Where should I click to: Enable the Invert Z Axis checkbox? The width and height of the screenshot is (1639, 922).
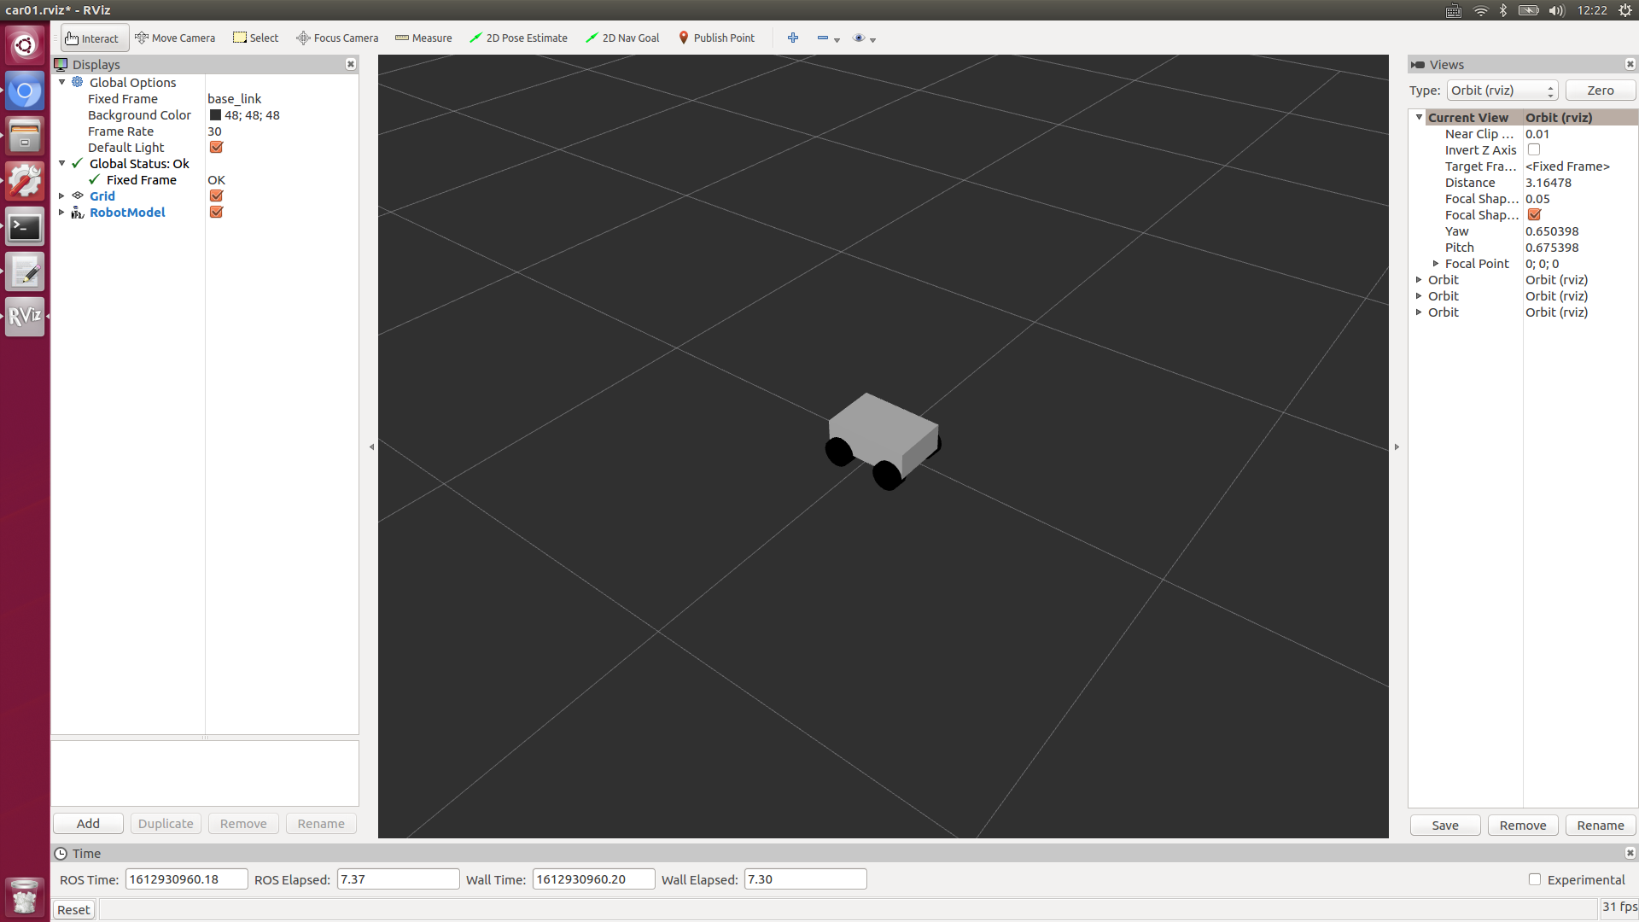(1534, 150)
